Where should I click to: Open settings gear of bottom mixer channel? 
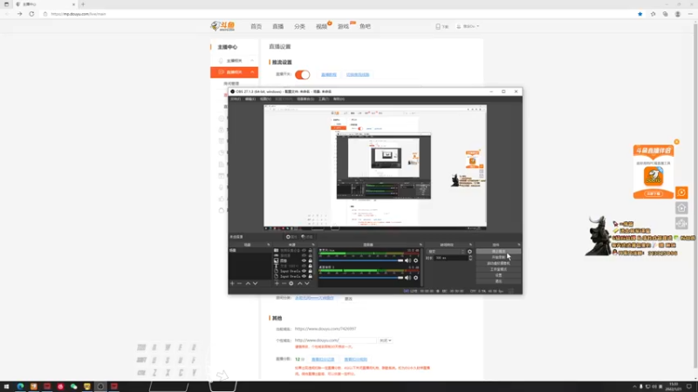416,278
